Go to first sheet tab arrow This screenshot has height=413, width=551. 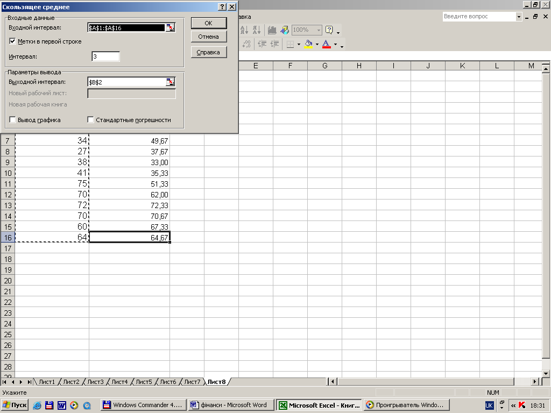pyautogui.click(x=4, y=382)
